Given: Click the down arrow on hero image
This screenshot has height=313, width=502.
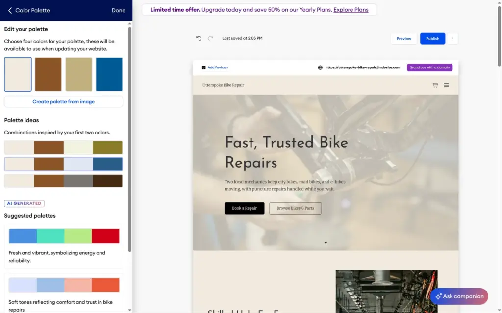Looking at the screenshot, I should coord(326,243).
